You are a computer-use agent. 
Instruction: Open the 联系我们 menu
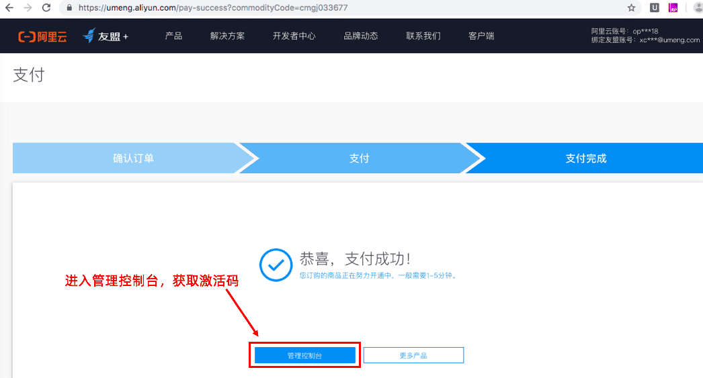click(x=423, y=36)
